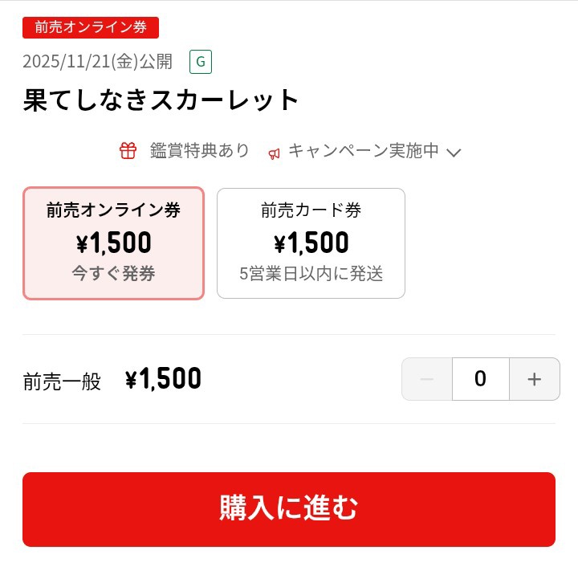Decrease ticket quantity with minus button
The image size is (578, 579).
[427, 379]
